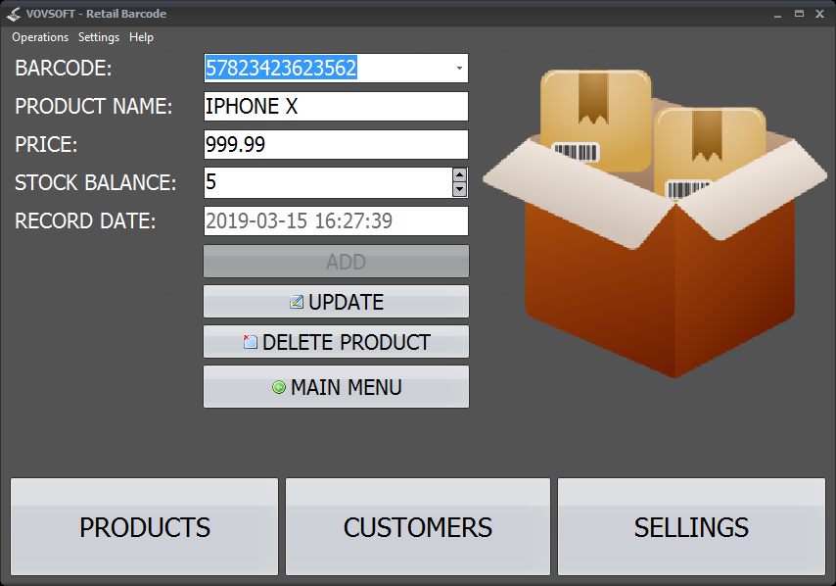Open the BARCODE dropdown arrow

click(x=458, y=69)
